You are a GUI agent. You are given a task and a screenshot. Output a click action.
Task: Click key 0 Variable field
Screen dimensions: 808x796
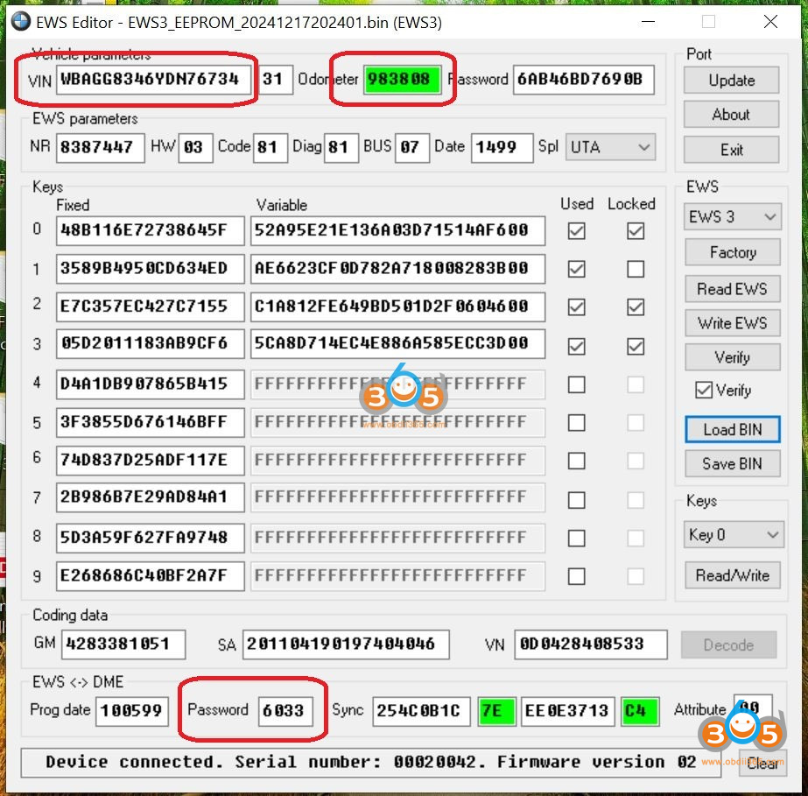(397, 230)
